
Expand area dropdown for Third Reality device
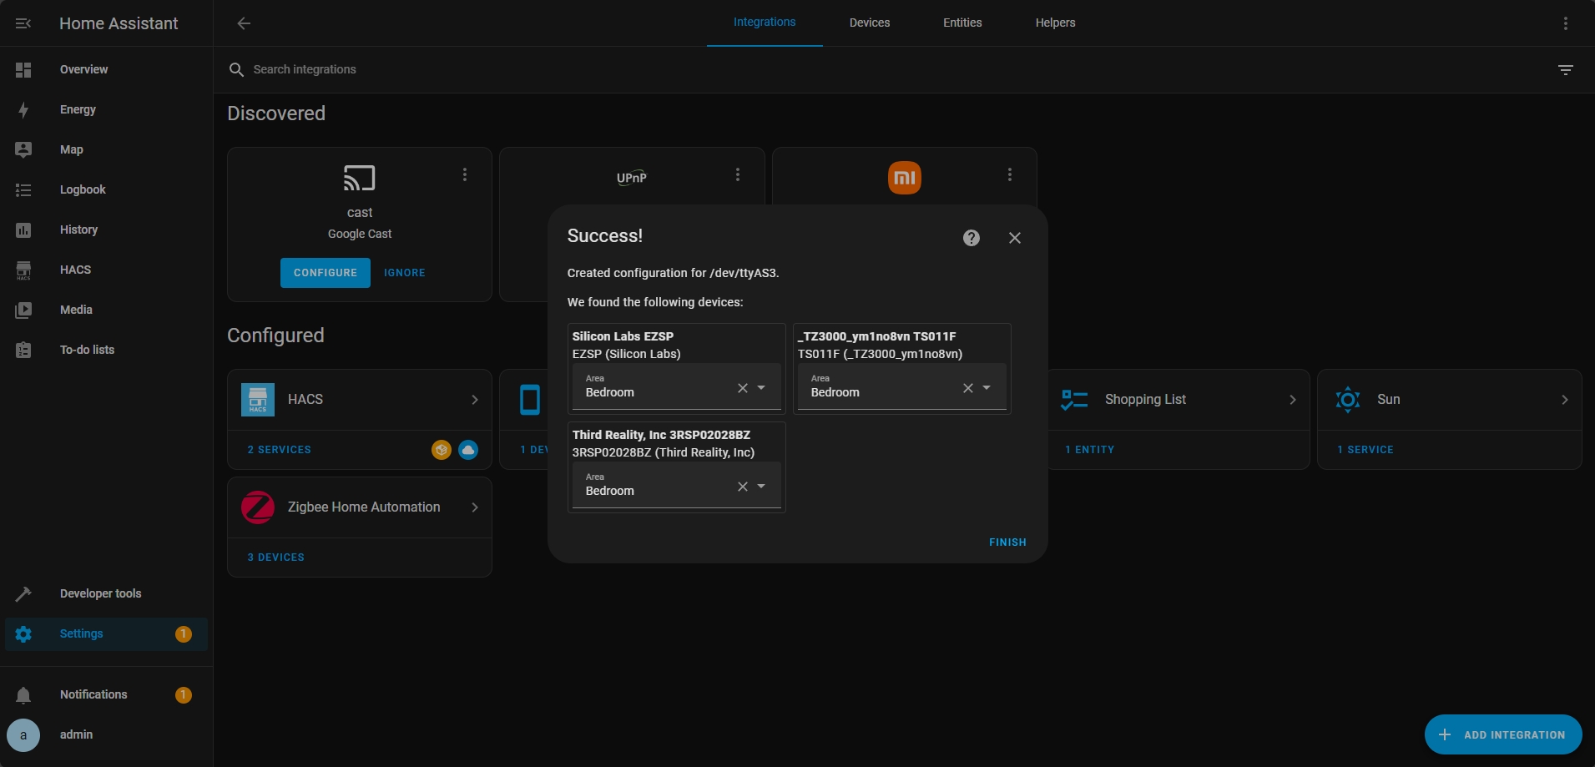point(761,487)
